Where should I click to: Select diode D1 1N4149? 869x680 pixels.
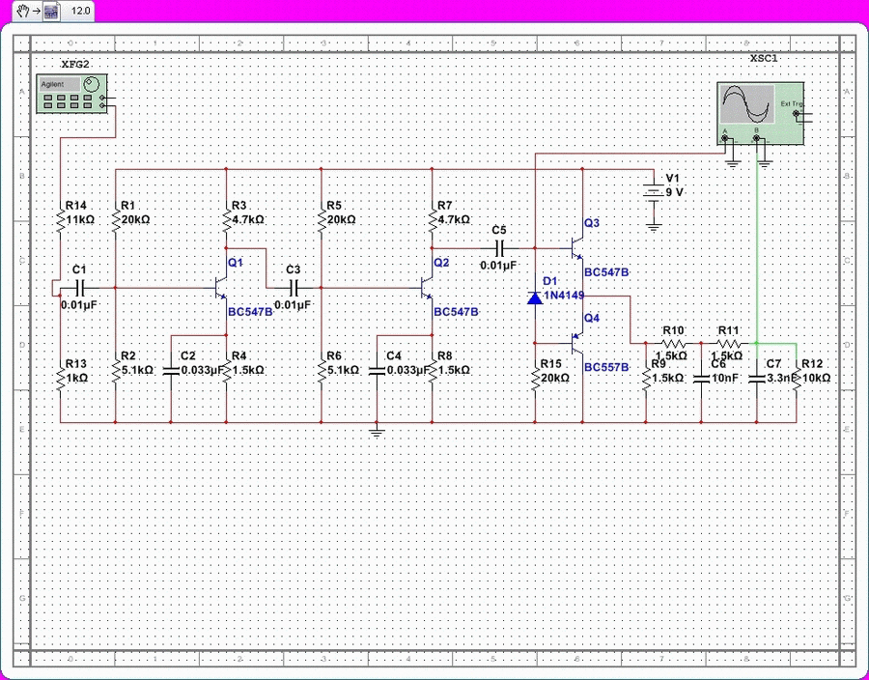[535, 297]
